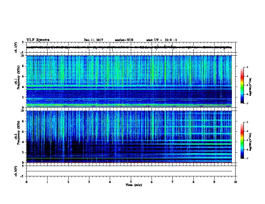Click the flat trace line in ch.3 panel
Viewport: 265px width, 204px height.
coord(129,171)
